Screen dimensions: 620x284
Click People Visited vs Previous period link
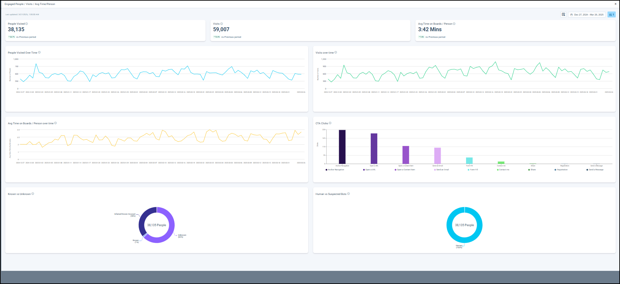(26, 37)
